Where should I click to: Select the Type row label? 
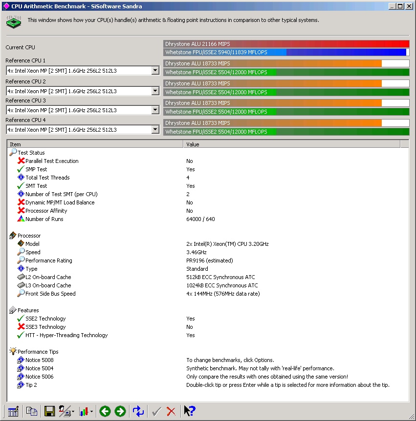coord(31,269)
